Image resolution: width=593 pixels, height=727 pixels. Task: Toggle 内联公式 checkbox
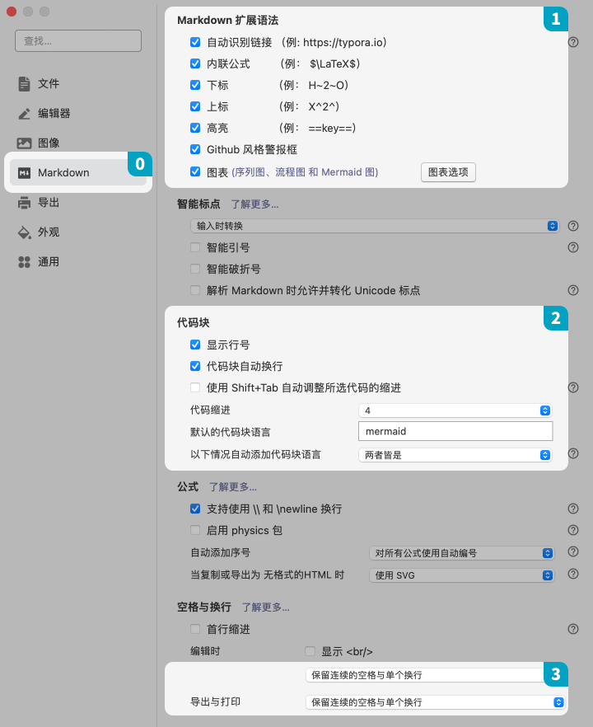(x=195, y=63)
